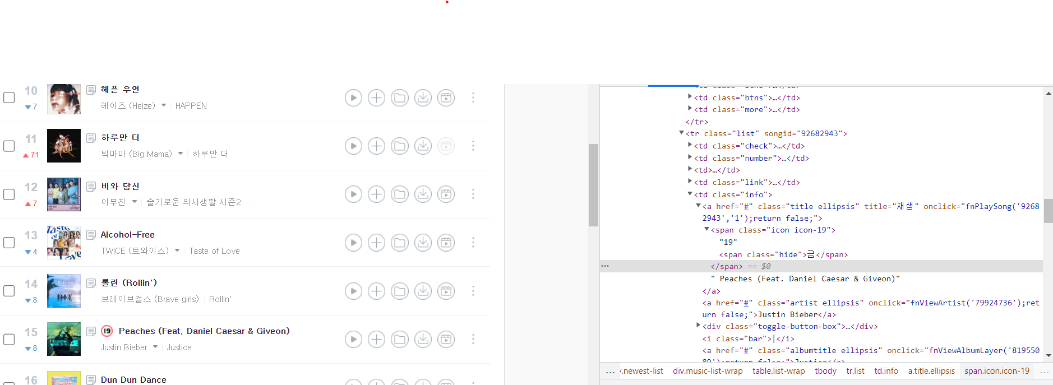Viewport: 1053px width, 385px height.
Task: Select div.music-list-wrap in the DevTools breadcrumb
Action: pyautogui.click(x=708, y=371)
